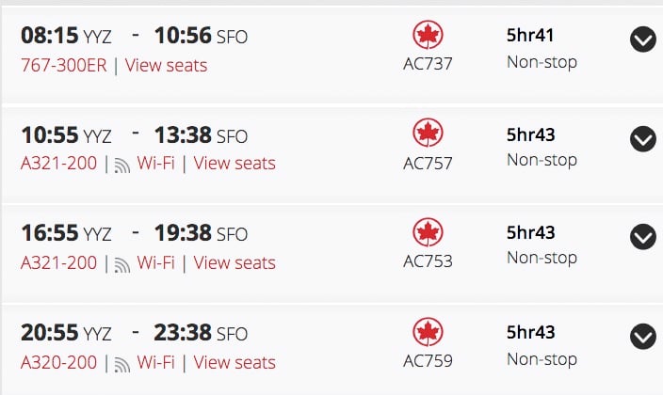Click the Wi-Fi signal icon on the 20:55 flight
663x395 pixels.
pos(122,365)
